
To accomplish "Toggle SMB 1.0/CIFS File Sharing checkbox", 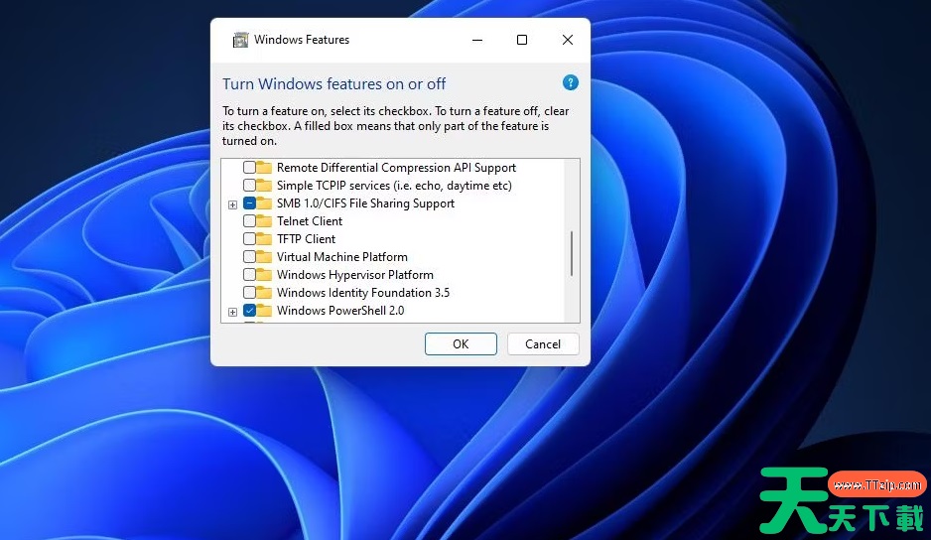I will [x=249, y=203].
